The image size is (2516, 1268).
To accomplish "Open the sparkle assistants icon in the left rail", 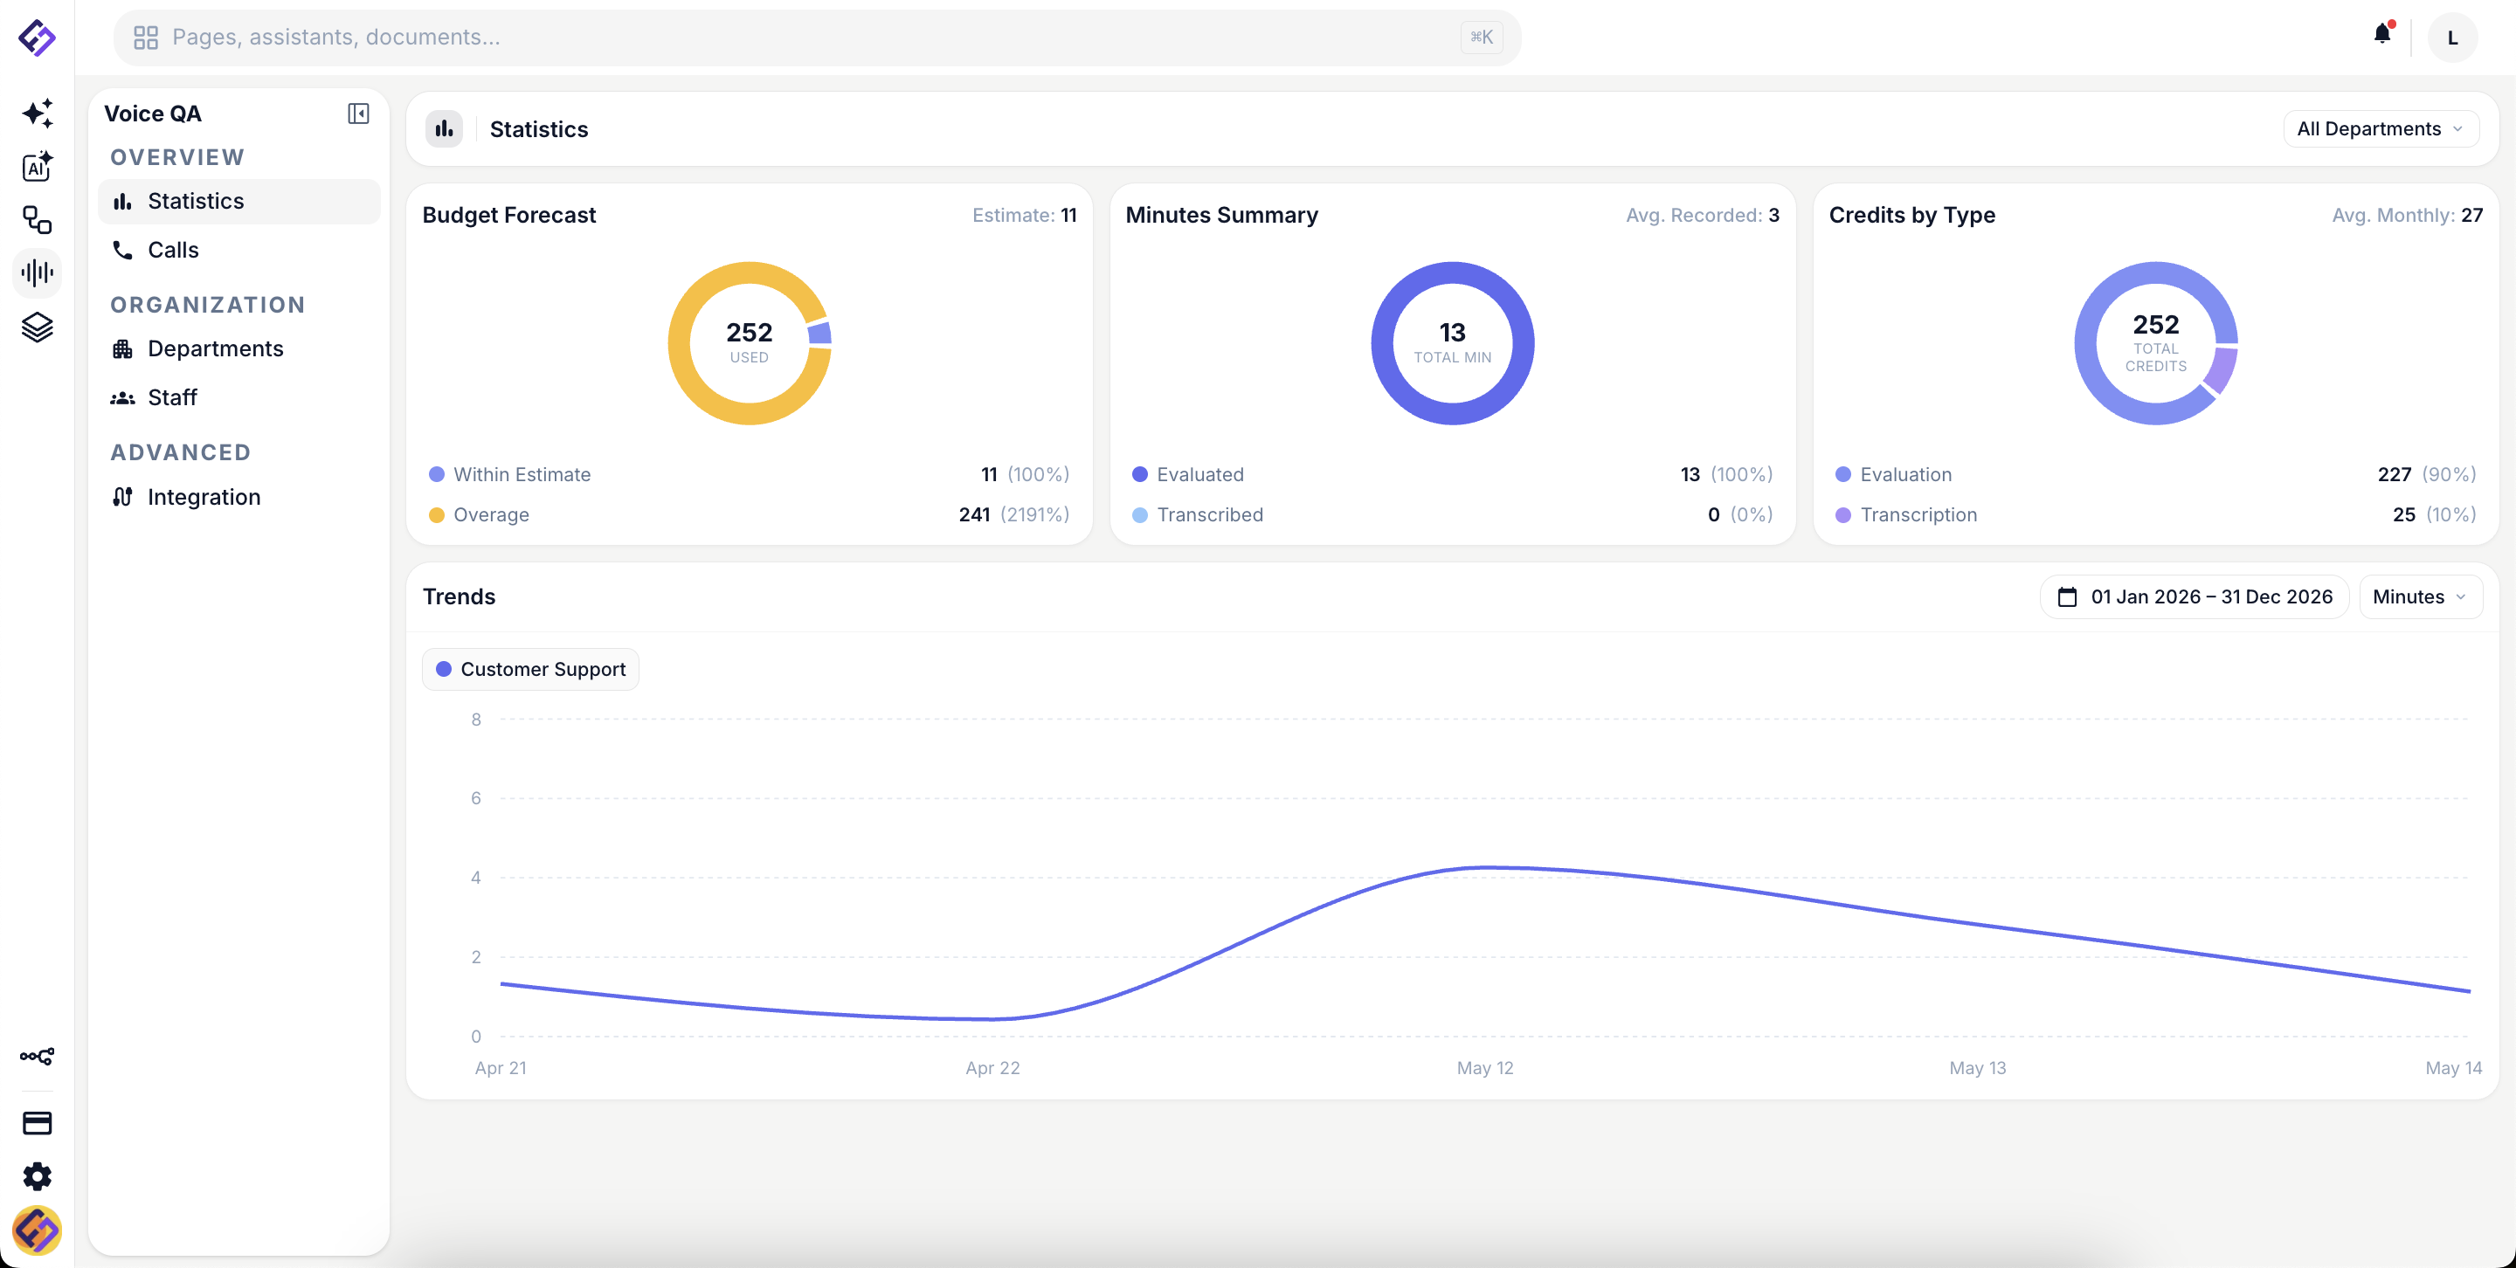I will [37, 114].
